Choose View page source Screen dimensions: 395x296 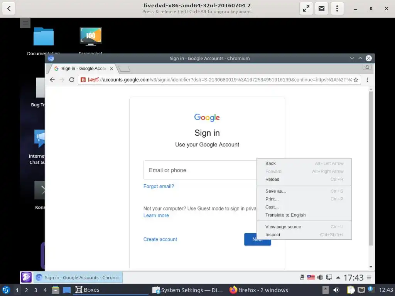pyautogui.click(x=304, y=227)
